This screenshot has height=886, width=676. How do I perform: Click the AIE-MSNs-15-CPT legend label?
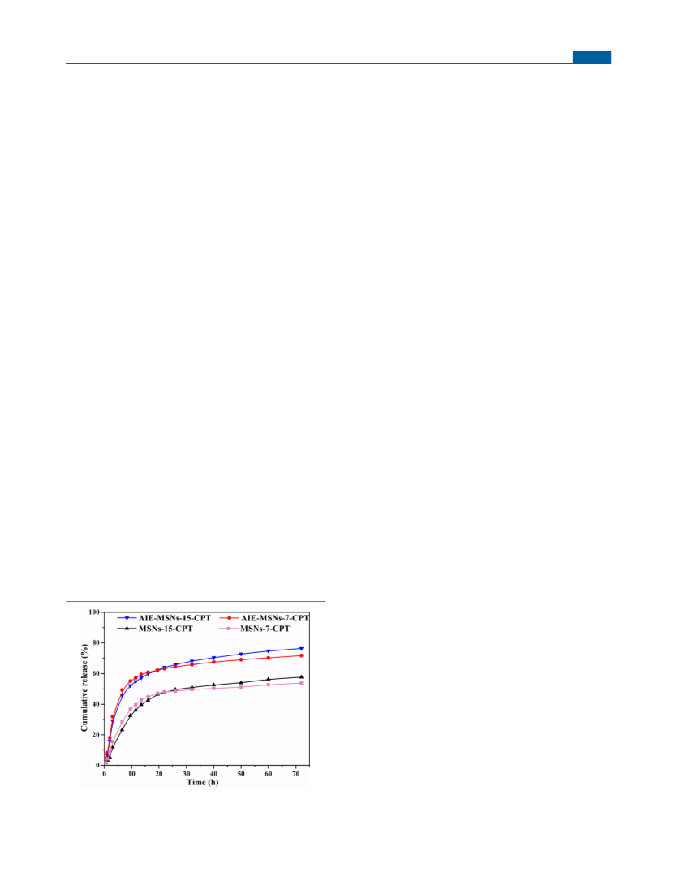(x=174, y=618)
